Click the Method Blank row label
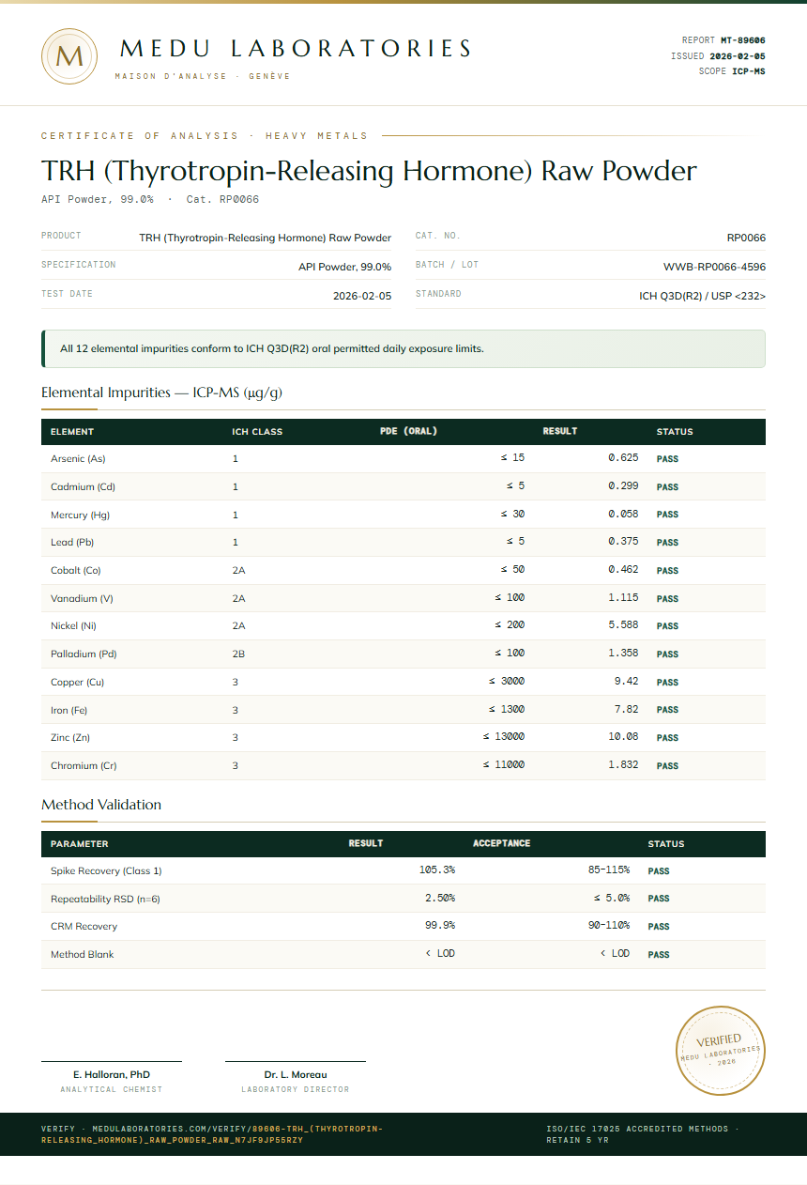This screenshot has width=807, height=1185. pos(83,955)
